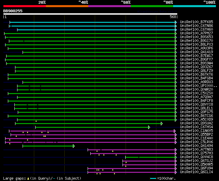Click the yellow gap marker under A5C0D9 bar
This screenshot has height=181, width=219.
tap(36, 121)
